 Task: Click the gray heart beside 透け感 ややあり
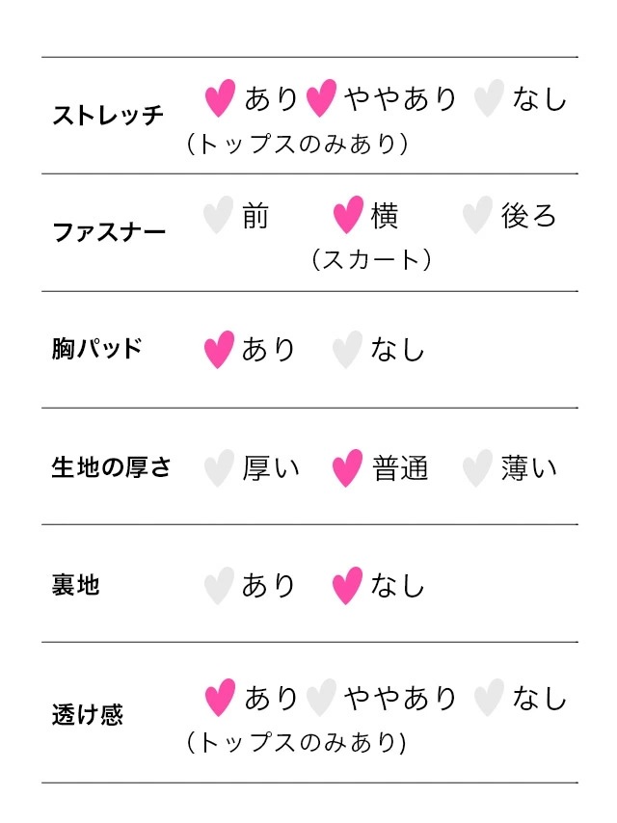pyautogui.click(x=321, y=698)
